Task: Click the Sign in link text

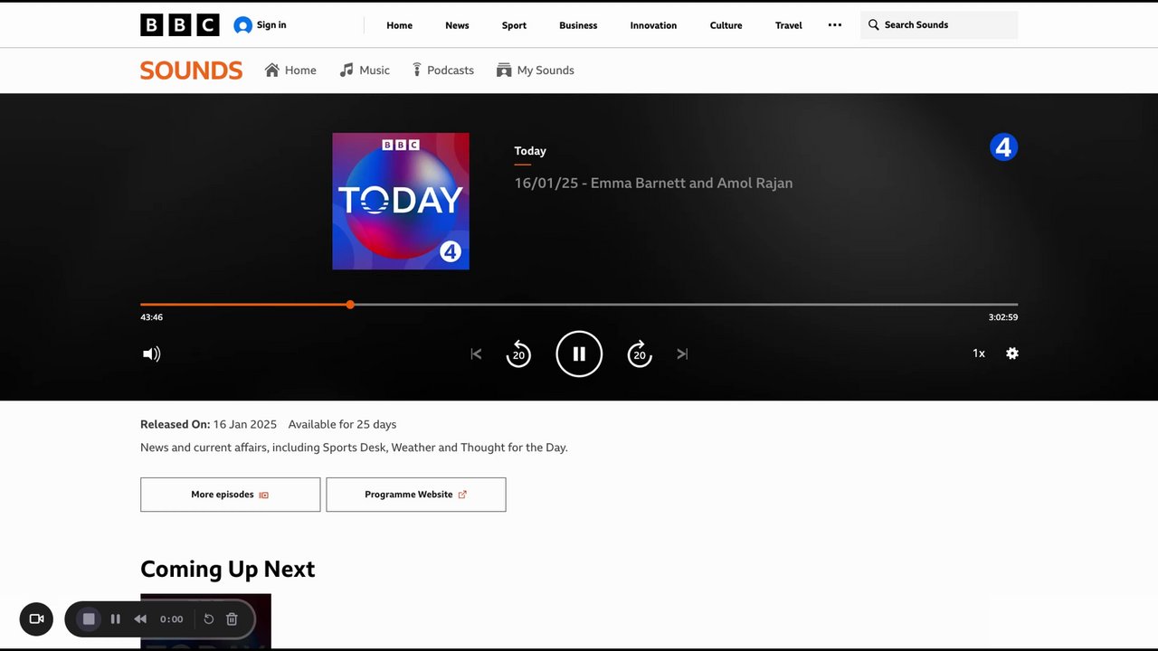Action: pyautogui.click(x=271, y=25)
